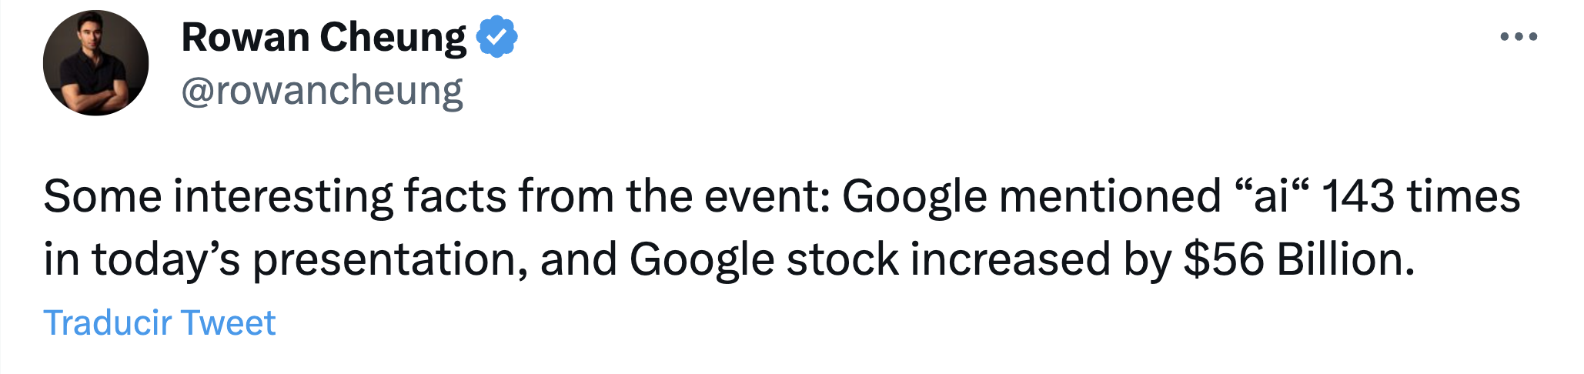Click the word "increased" in the tweet

1010,259
